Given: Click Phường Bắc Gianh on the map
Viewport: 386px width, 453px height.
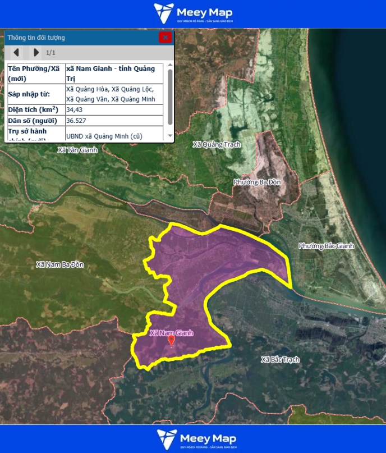Looking at the screenshot, I should tap(327, 246).
